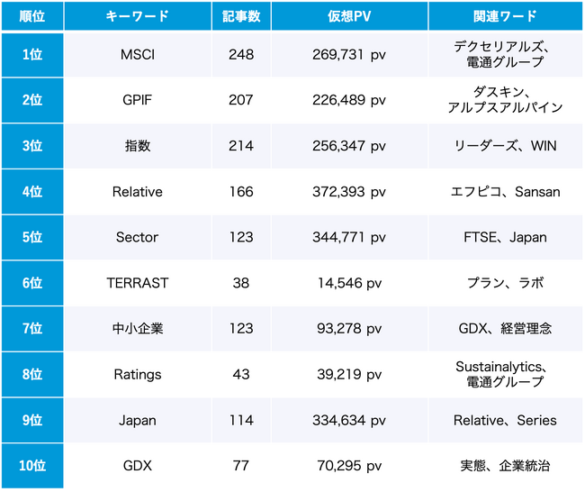Image resolution: width=585 pixels, height=492 pixels.
Task: Click the 記事数 column header
Action: (x=241, y=16)
